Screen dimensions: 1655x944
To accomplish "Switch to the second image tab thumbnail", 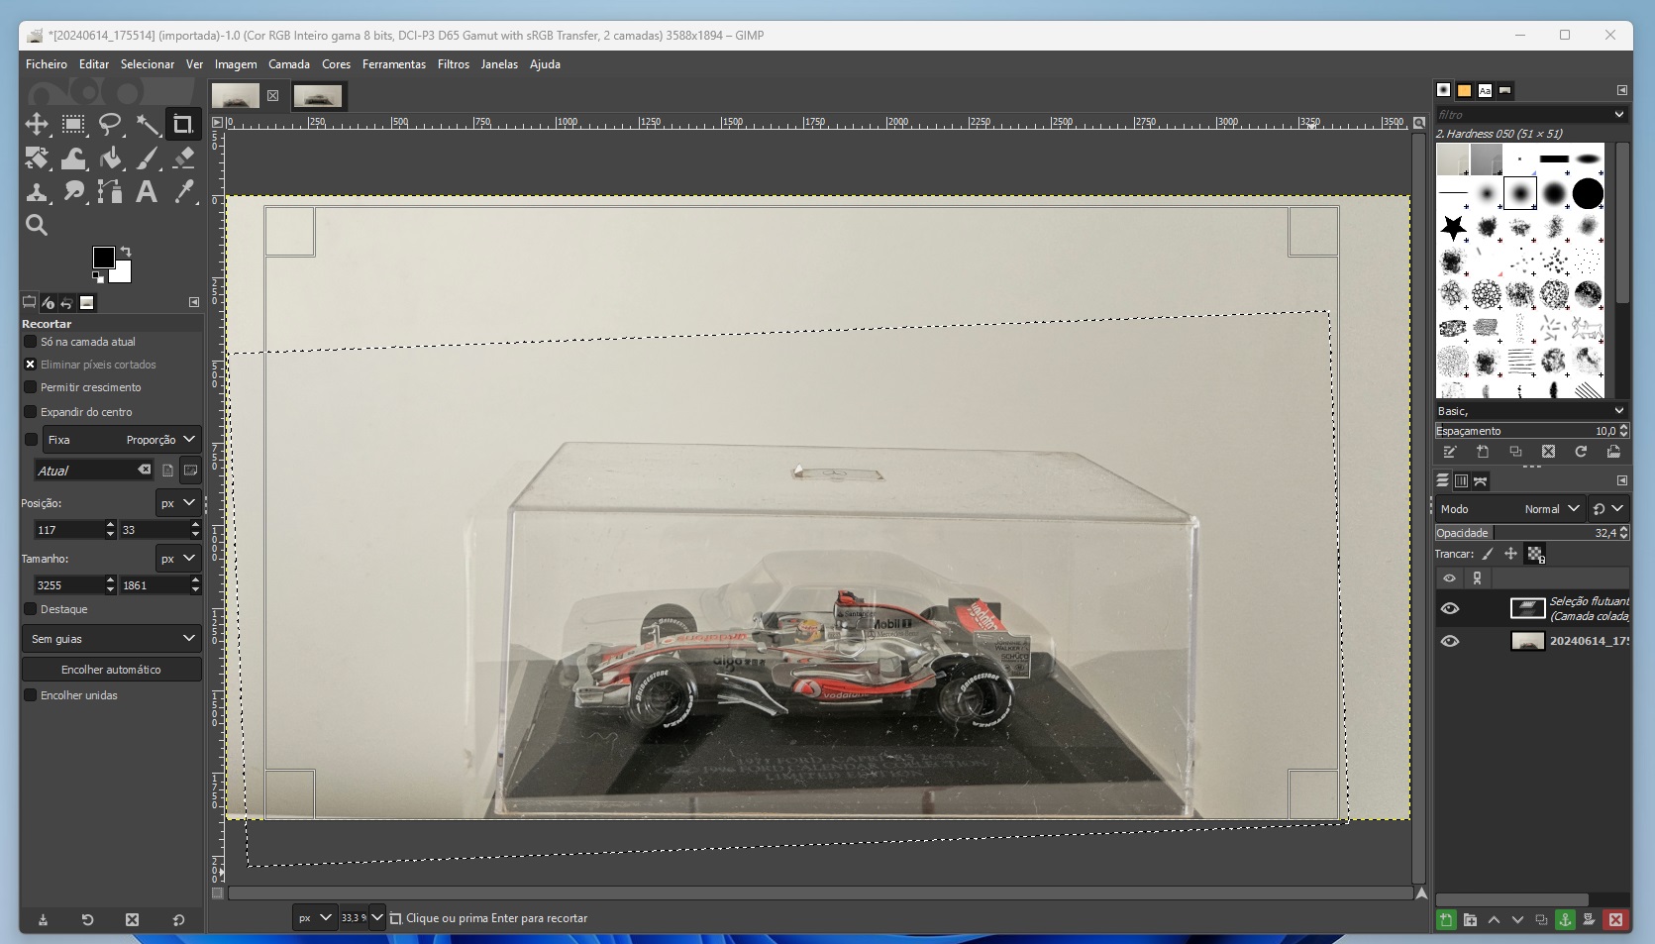I will click(318, 96).
